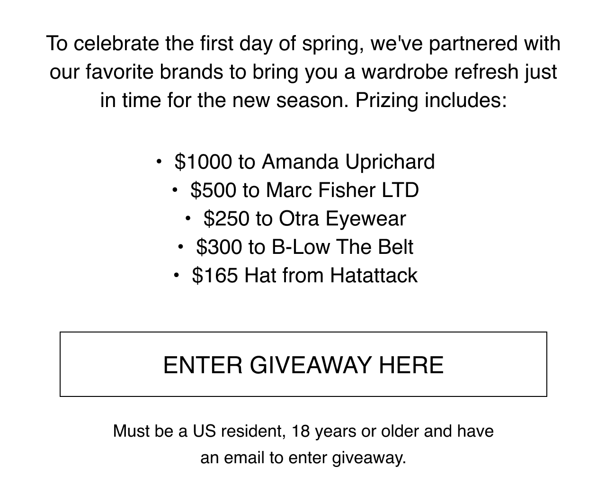
Task: Click the bullet before the $500 item
Action: tap(175, 190)
